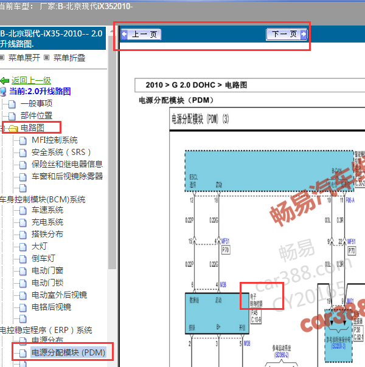This screenshot has width=365, height=367.
Task: Click the computer icon beside 当前:2.0升线路图
Action: click(3, 92)
